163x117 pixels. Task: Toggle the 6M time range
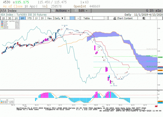[x=22, y=18]
